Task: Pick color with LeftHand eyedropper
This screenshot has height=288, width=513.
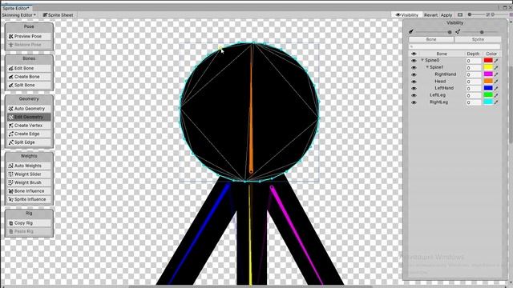Action: 496,88
